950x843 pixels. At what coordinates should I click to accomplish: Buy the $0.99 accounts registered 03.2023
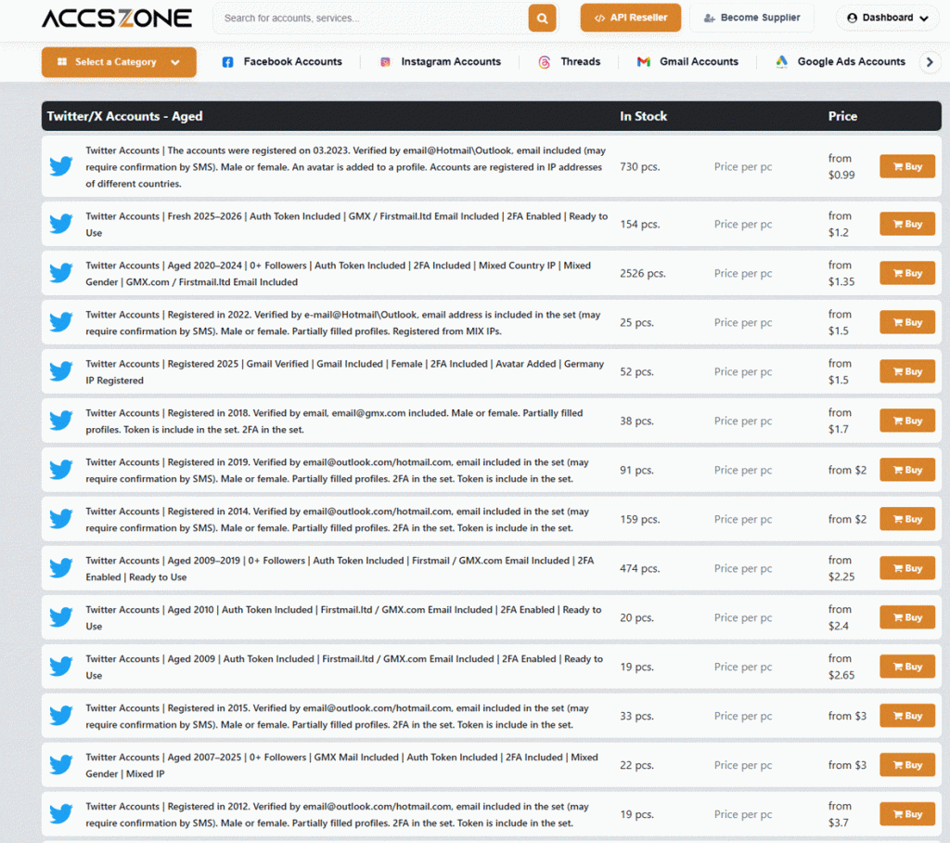907,166
